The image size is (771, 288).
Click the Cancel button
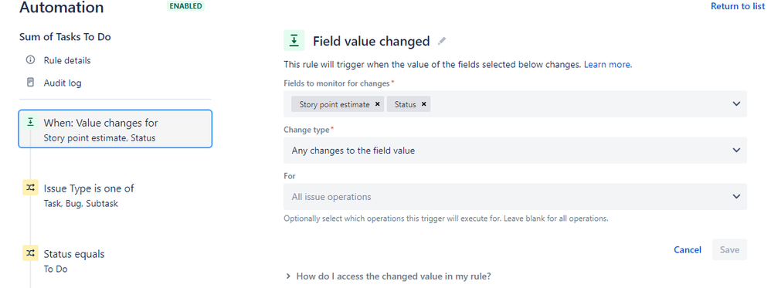[688, 249]
